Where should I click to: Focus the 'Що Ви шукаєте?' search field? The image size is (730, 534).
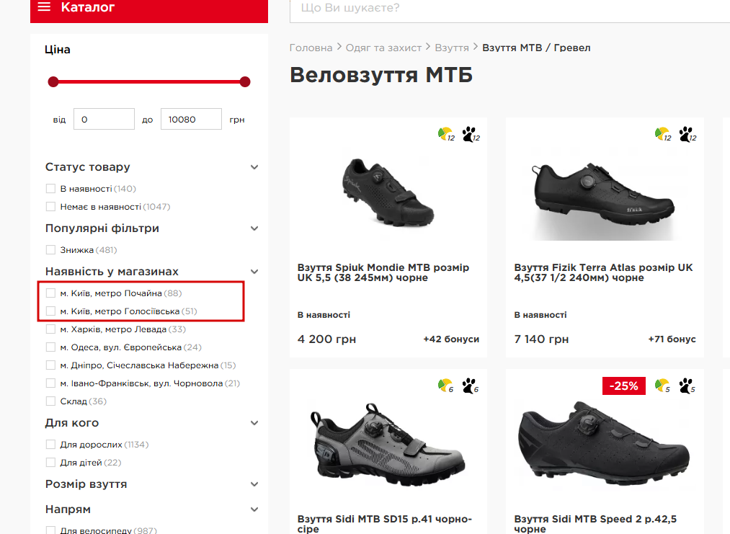pos(504,9)
